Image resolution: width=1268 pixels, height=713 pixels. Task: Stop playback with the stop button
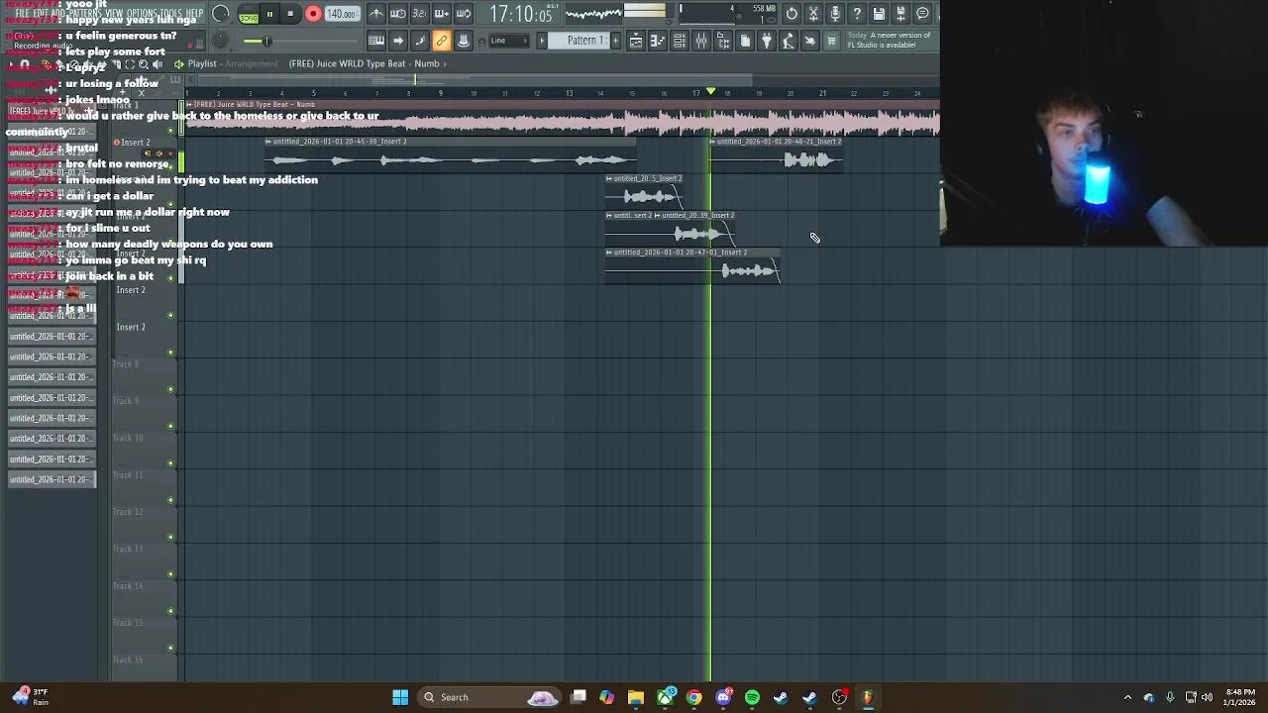coord(290,14)
